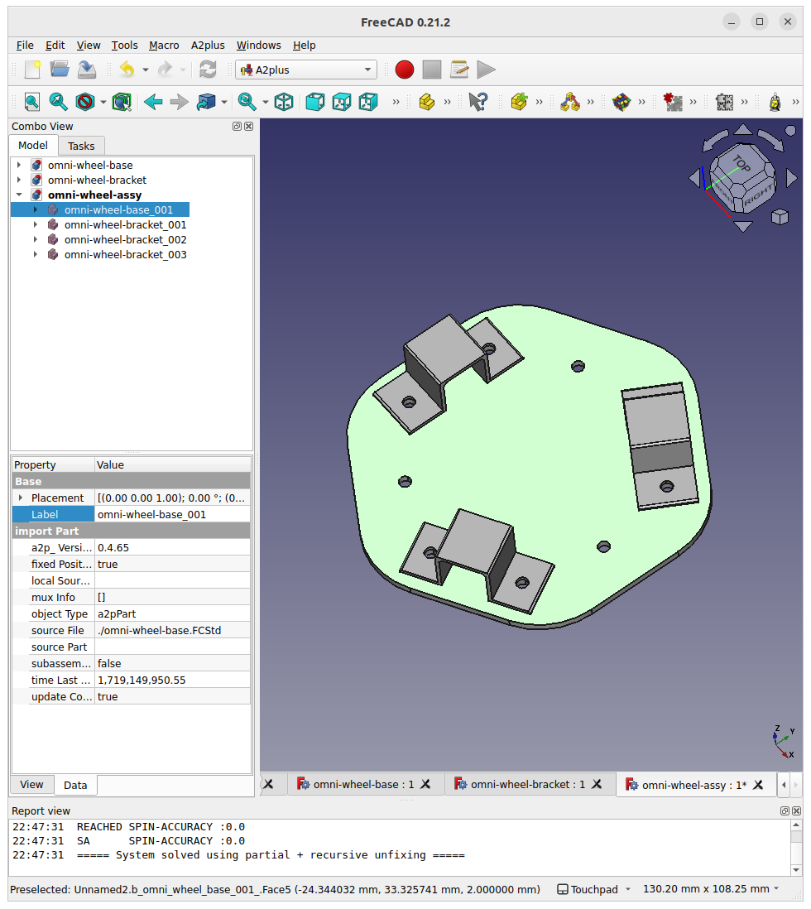The height and width of the screenshot is (909, 811).
Task: Click the draw style icon with red circle
Action: [85, 102]
